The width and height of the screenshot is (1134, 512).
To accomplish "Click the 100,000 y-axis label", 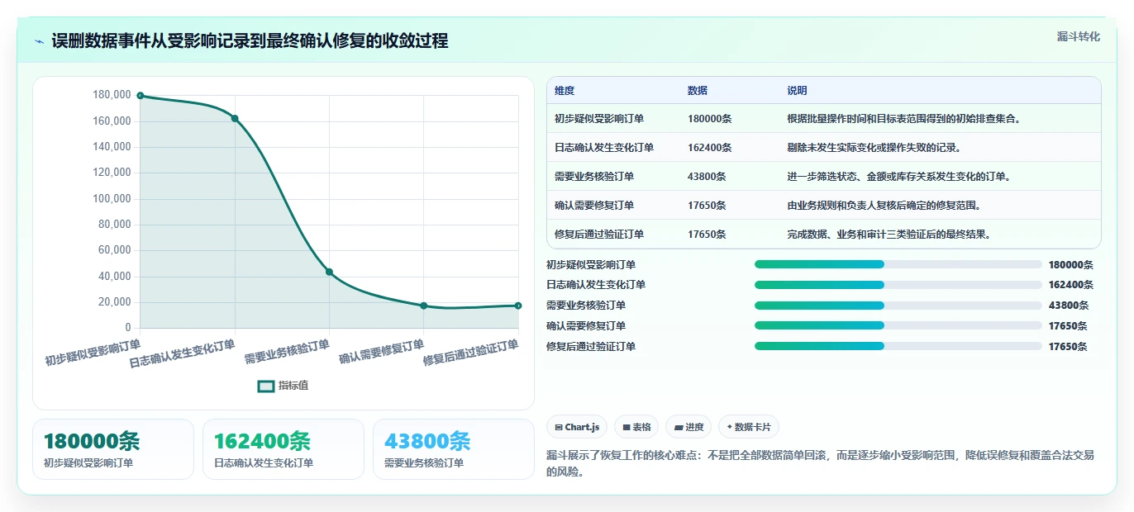I will coord(112,198).
